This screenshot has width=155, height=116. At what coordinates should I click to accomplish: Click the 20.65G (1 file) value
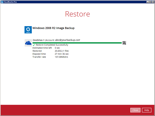coord(62,51)
